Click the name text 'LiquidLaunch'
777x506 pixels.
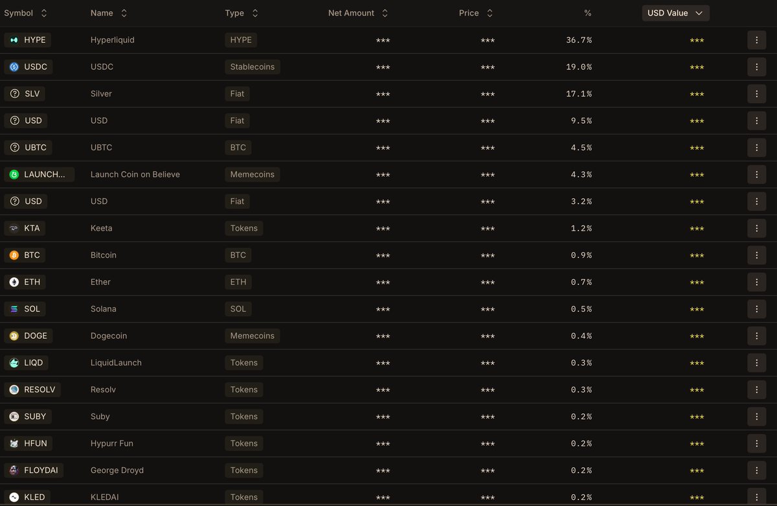116,363
